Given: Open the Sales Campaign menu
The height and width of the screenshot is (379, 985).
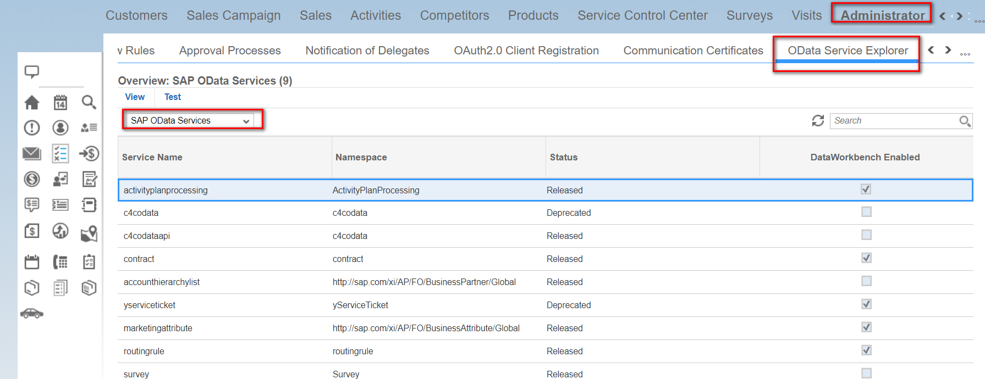Looking at the screenshot, I should click(x=234, y=15).
